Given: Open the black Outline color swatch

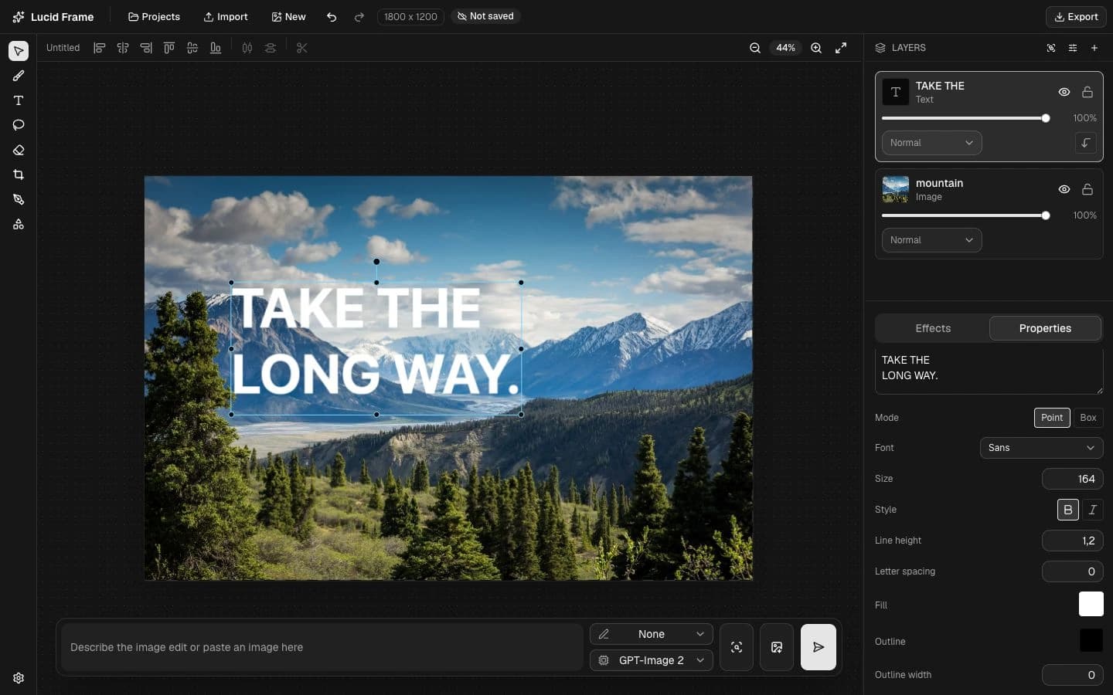Looking at the screenshot, I should (1091, 640).
